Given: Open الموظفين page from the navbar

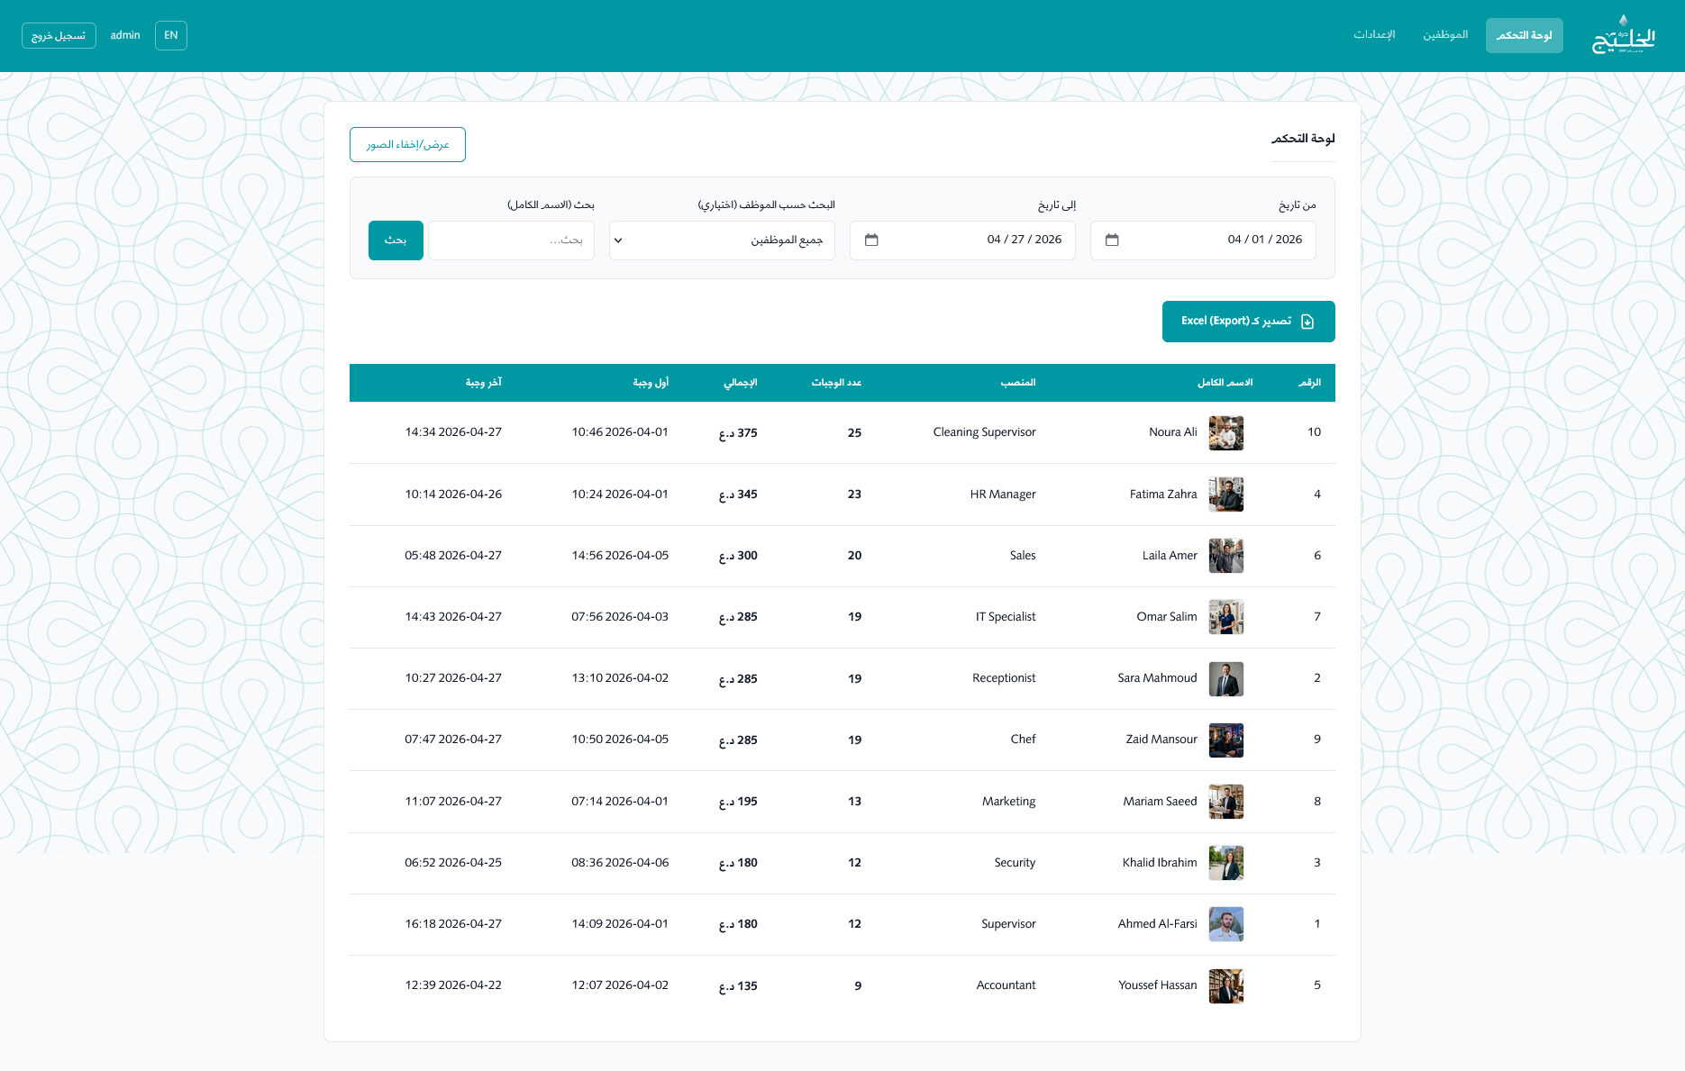Looking at the screenshot, I should [1445, 35].
